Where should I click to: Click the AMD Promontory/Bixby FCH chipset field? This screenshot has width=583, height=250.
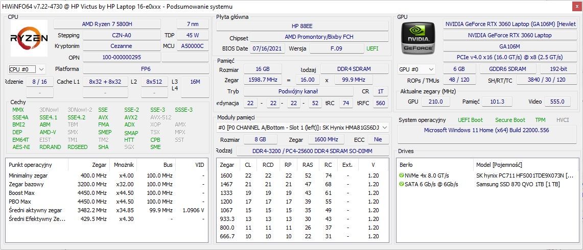(319, 37)
